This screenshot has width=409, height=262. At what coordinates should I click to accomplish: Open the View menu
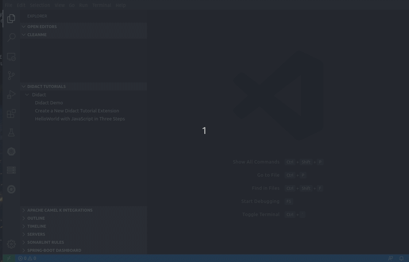click(x=59, y=5)
